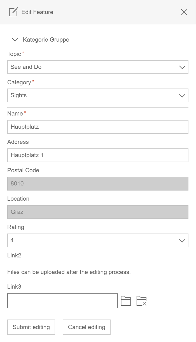Click the Topic dropdown chevron arrow
Screen dimensions: 196x342
tap(182, 67)
